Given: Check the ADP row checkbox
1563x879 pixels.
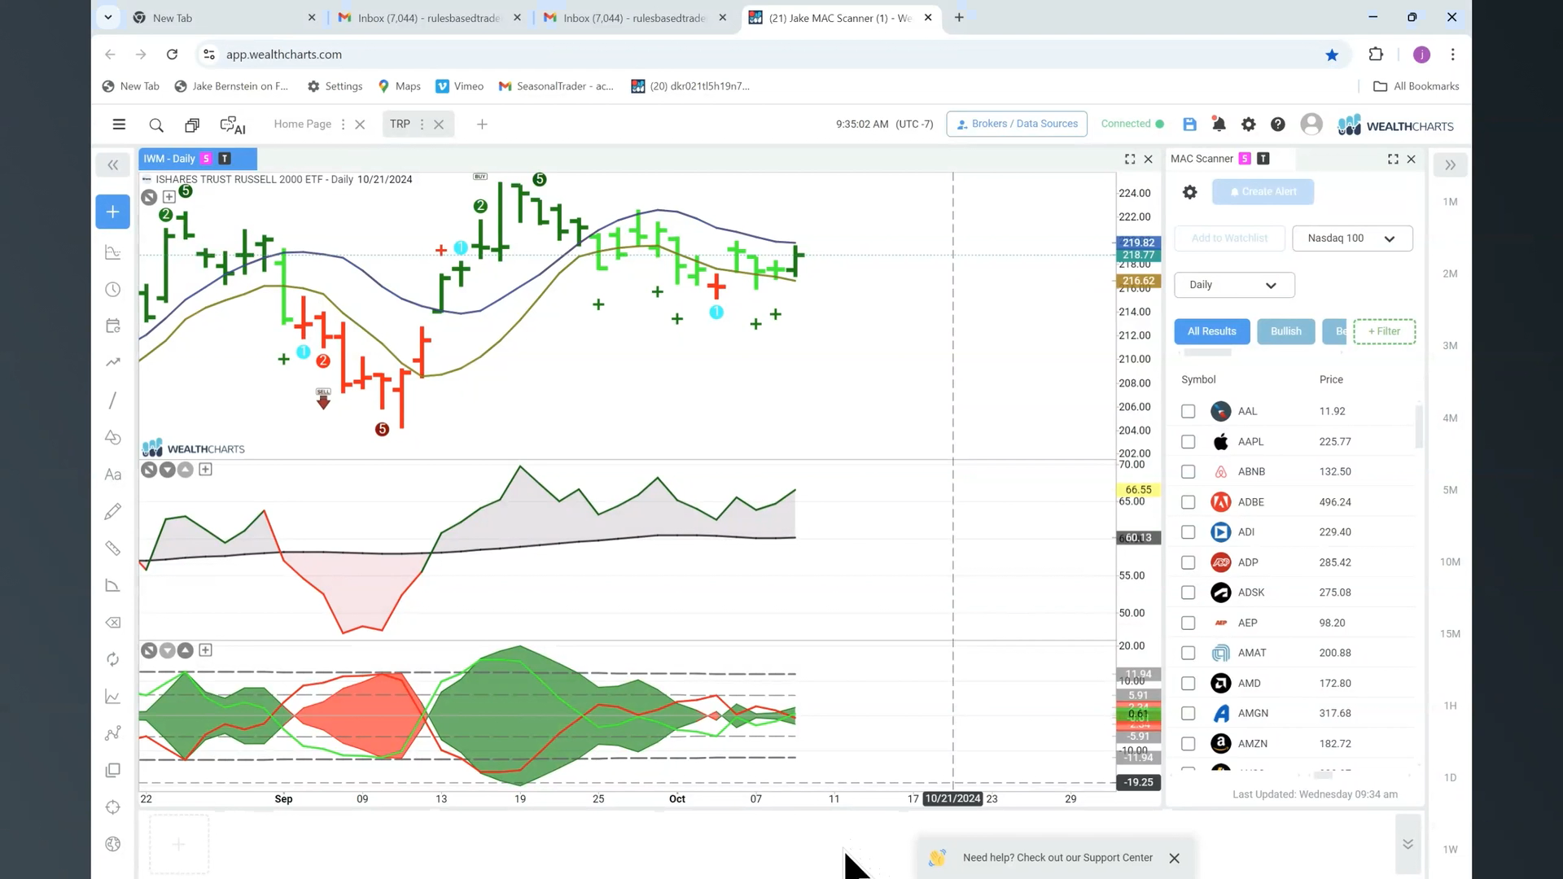Looking at the screenshot, I should (x=1188, y=562).
